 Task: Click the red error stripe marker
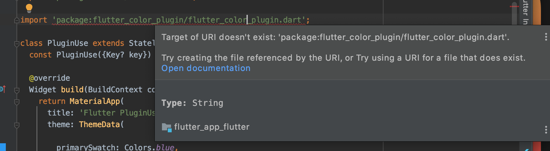514,6
